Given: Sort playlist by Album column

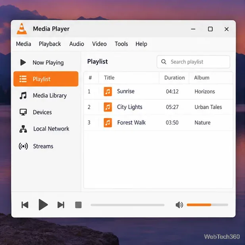Looking at the screenshot, I should click(202, 78).
